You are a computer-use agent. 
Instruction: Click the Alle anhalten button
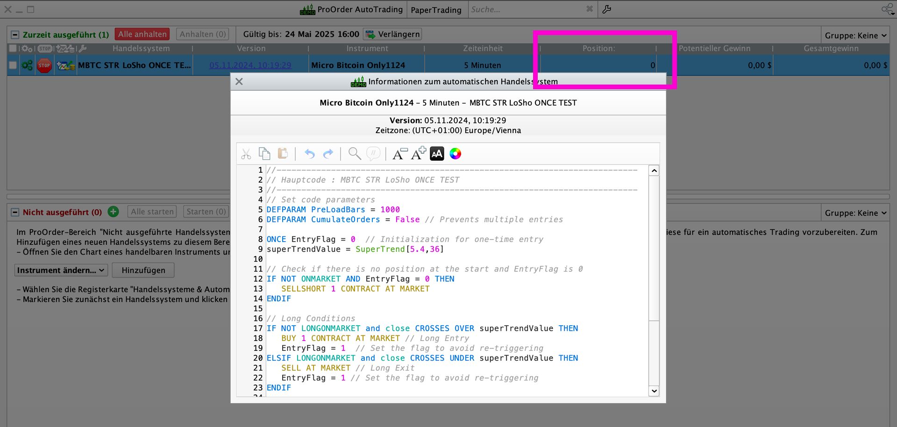142,34
